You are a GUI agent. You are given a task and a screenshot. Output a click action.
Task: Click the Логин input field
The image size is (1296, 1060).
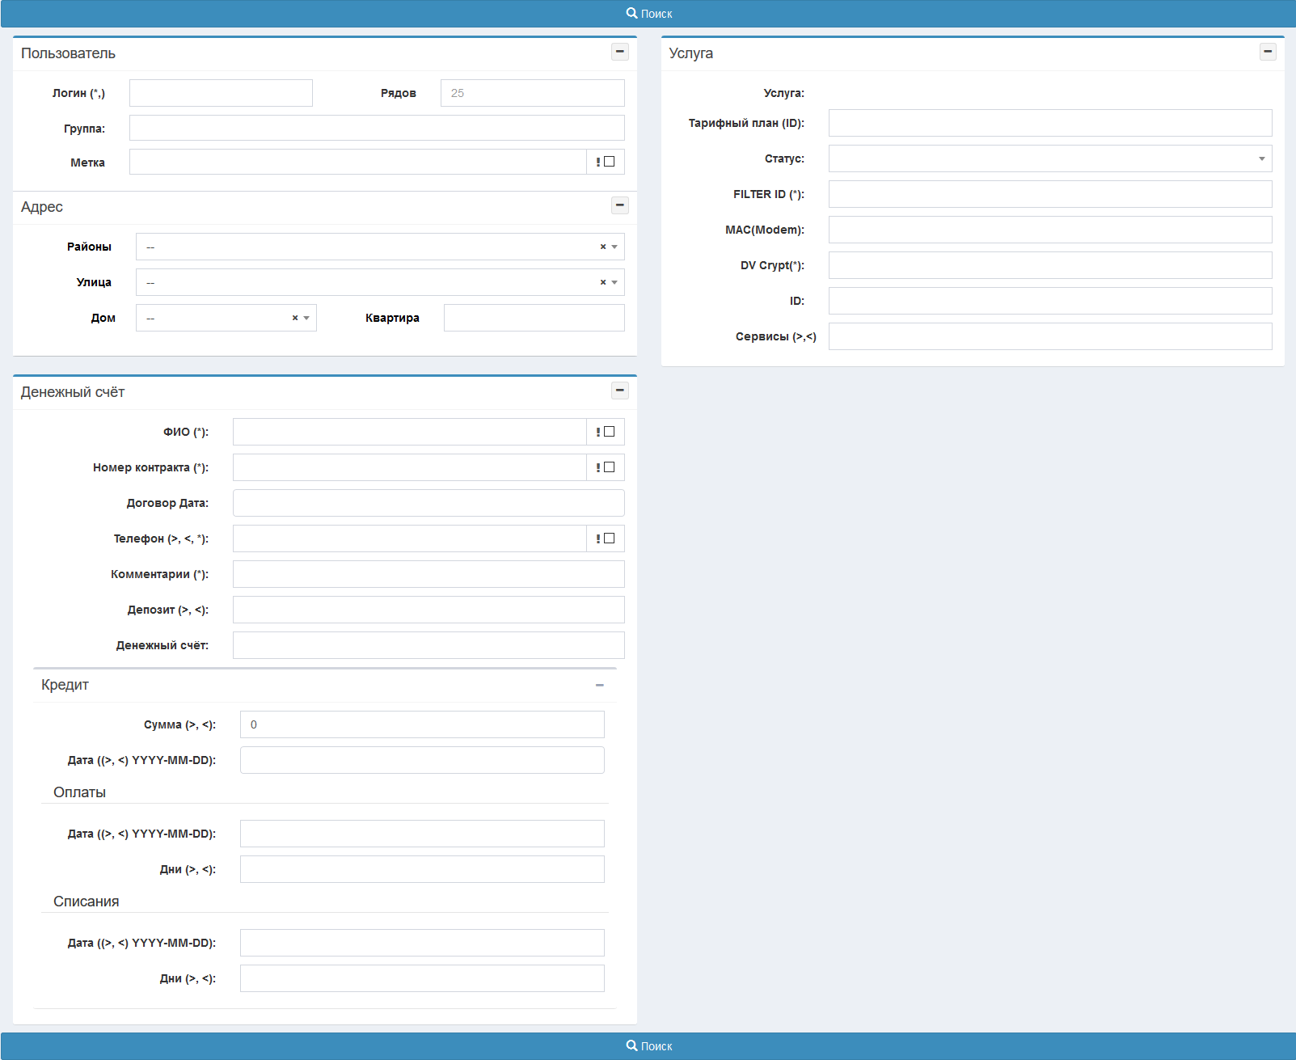coord(221,93)
